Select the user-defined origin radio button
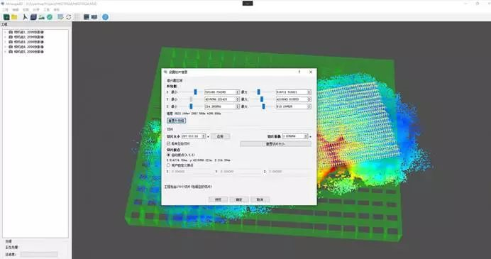Screen dimensions: 491x259 (x=169, y=165)
